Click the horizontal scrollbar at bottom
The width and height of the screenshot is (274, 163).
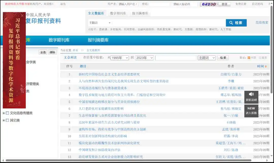point(128,160)
